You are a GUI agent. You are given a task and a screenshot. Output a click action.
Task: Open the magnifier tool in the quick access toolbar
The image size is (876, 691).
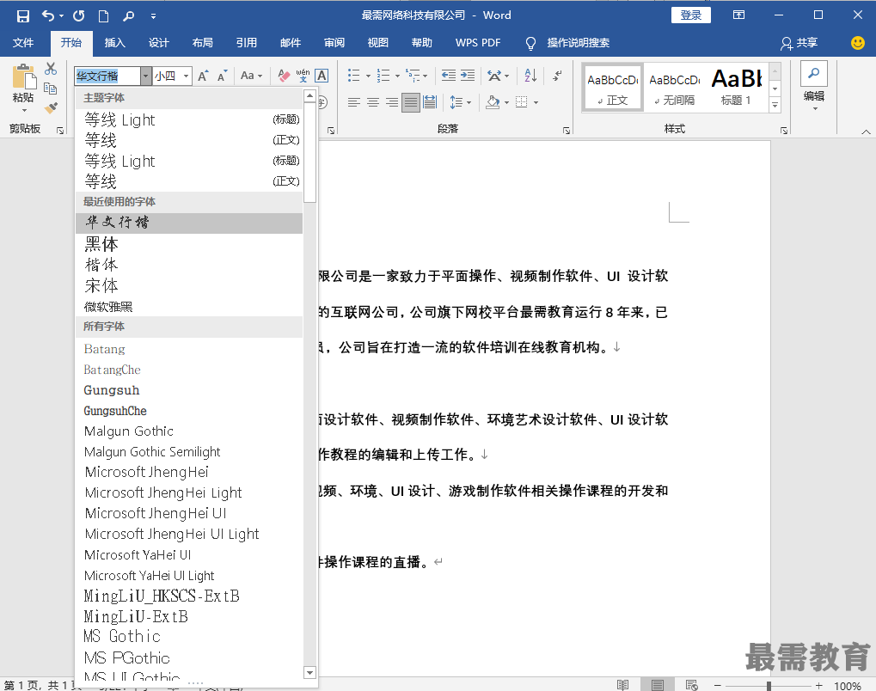click(128, 16)
